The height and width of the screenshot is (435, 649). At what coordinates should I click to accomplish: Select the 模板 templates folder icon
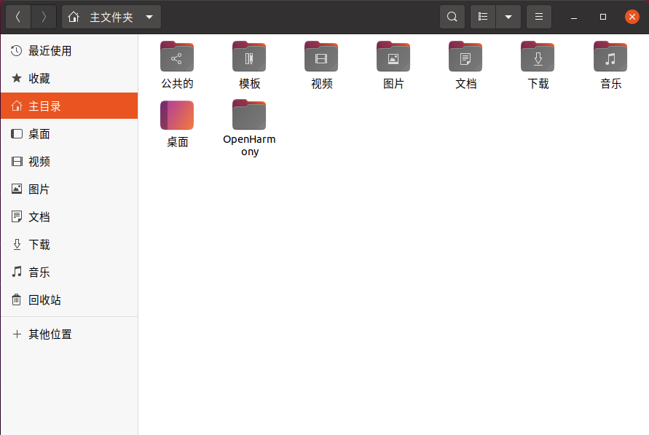[249, 57]
